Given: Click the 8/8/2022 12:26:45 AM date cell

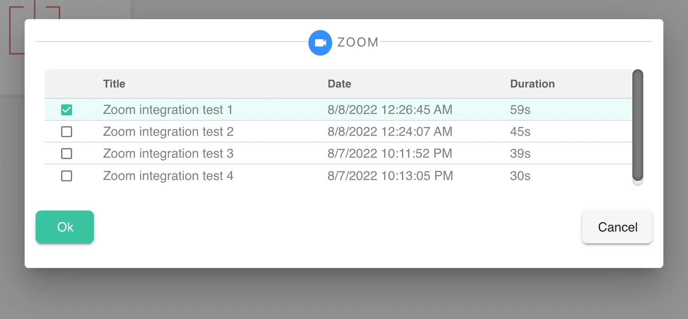Looking at the screenshot, I should pos(390,110).
